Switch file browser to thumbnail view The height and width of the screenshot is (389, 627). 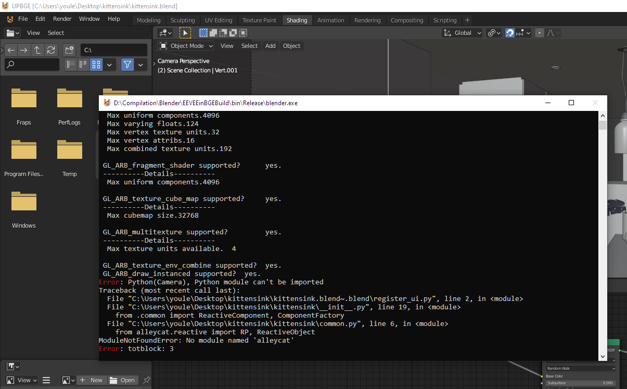(96, 65)
